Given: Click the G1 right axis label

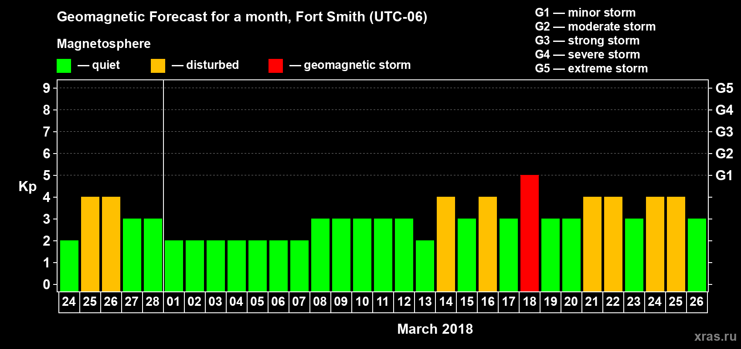Looking at the screenshot, I should coord(724,175).
